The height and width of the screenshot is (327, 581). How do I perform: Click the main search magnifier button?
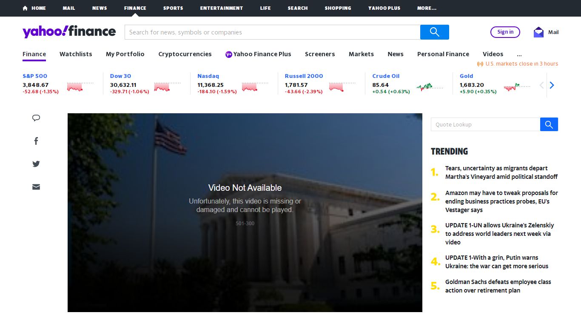click(x=435, y=32)
